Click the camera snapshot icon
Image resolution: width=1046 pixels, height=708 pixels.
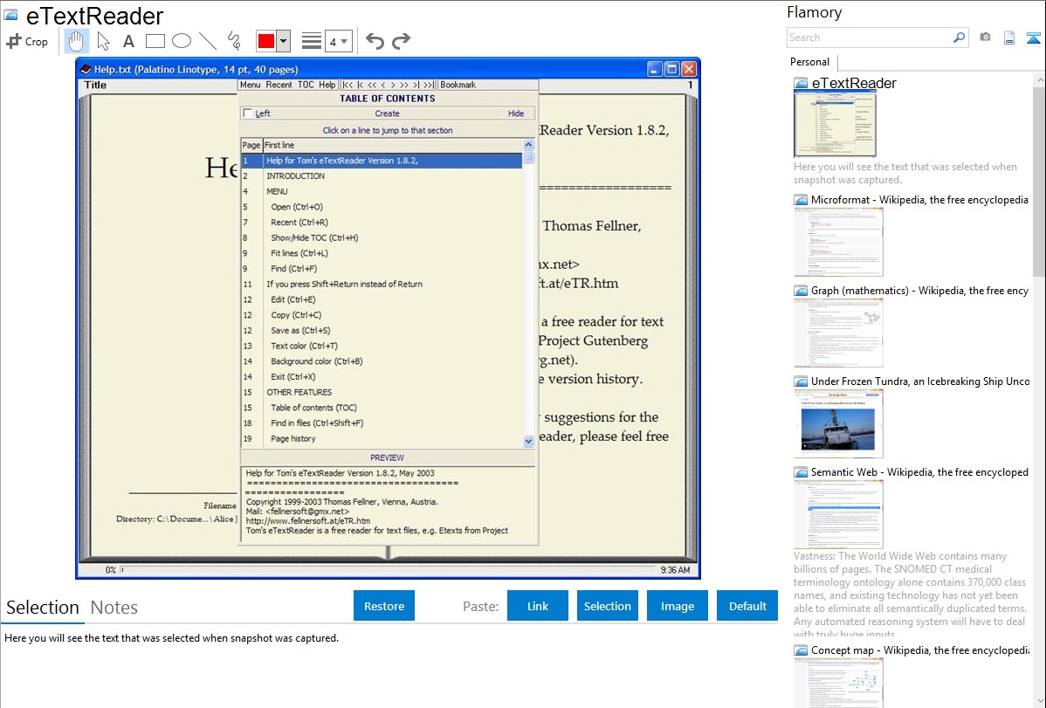[x=985, y=38]
